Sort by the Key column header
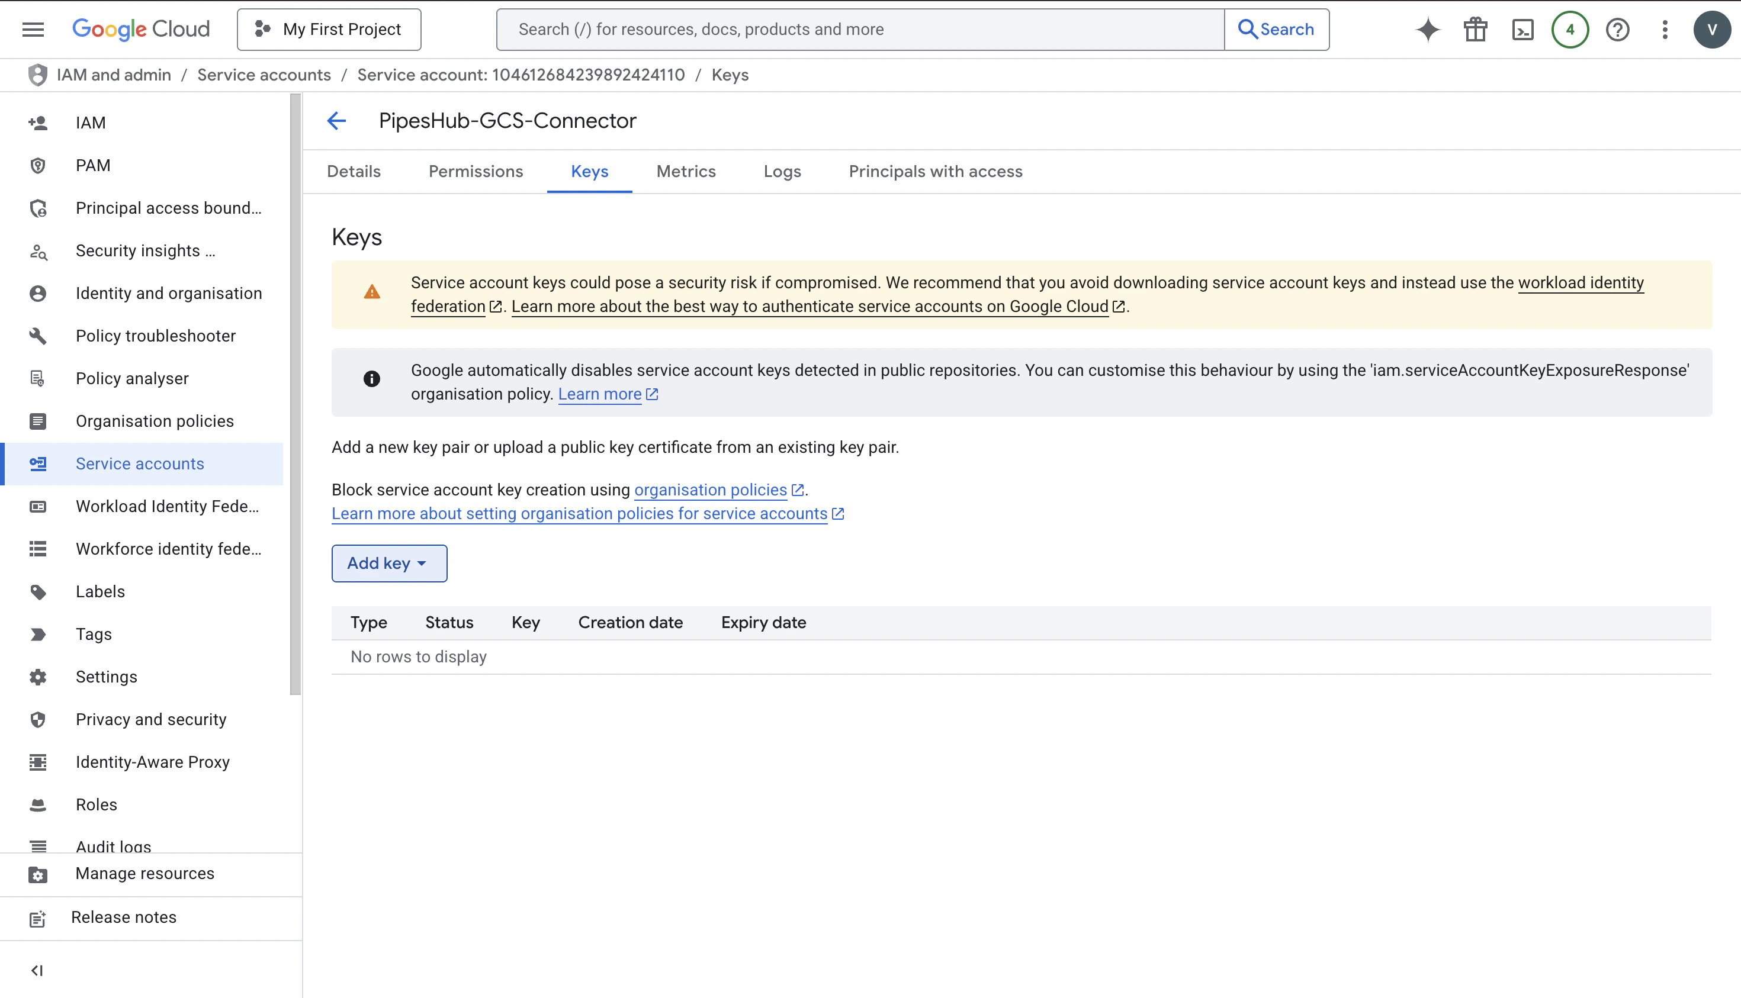Viewport: 1741px width, 998px height. coord(526,622)
